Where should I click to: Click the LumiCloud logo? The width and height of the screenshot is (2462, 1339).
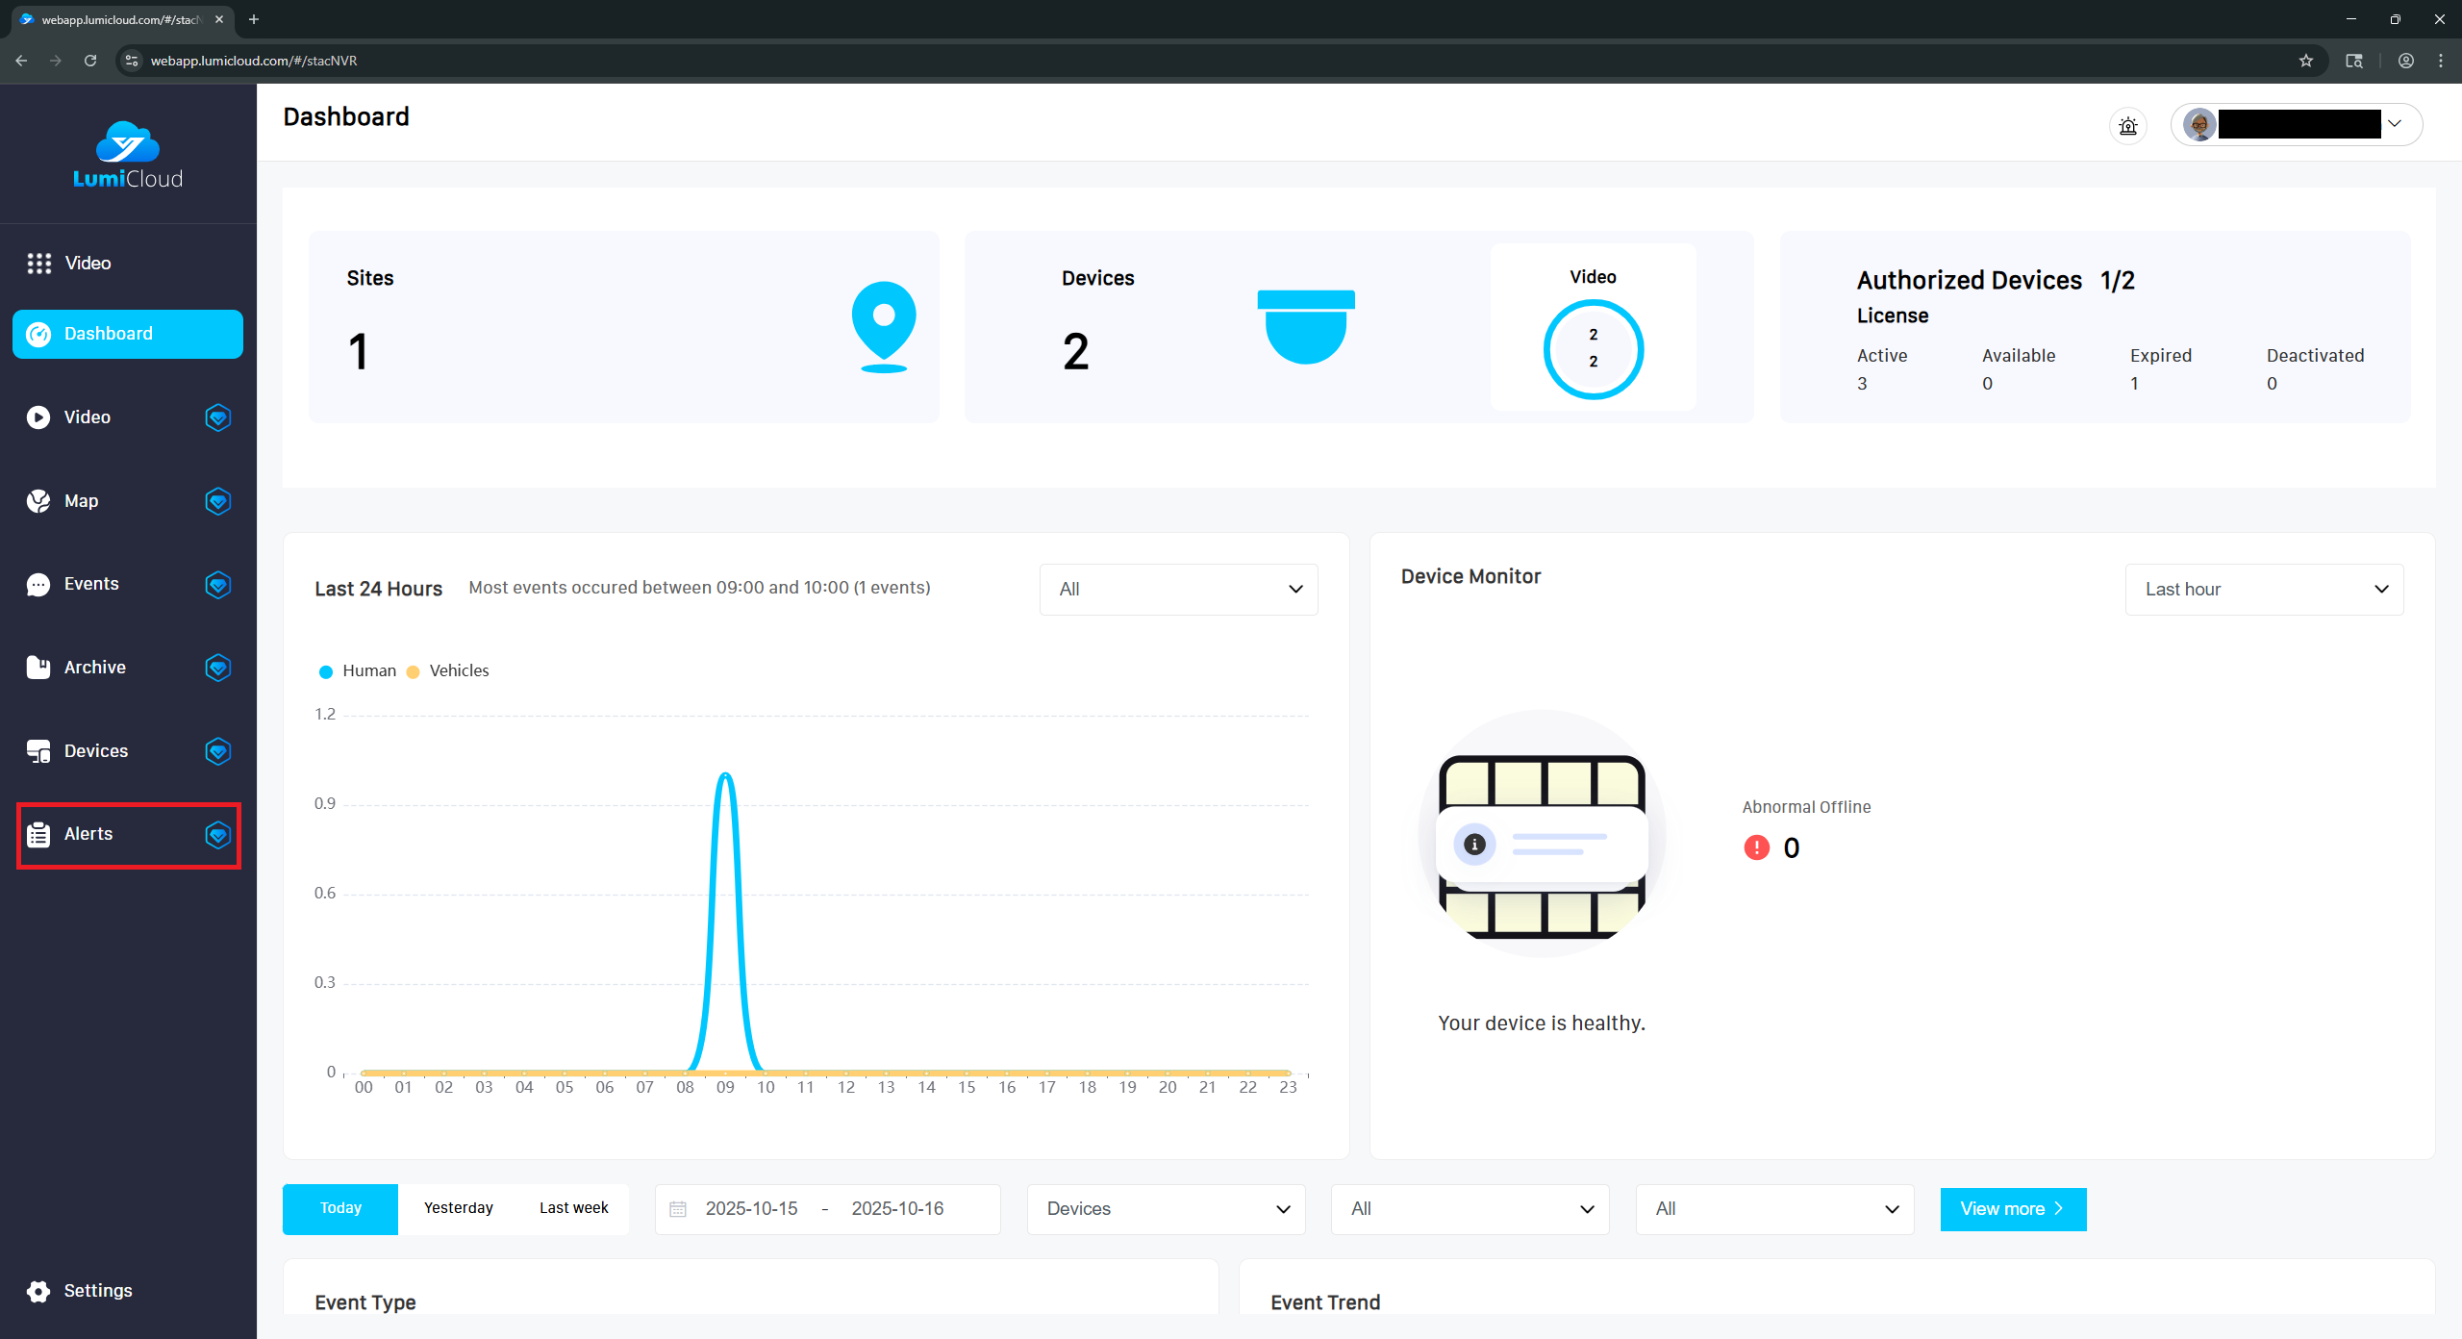click(x=128, y=155)
